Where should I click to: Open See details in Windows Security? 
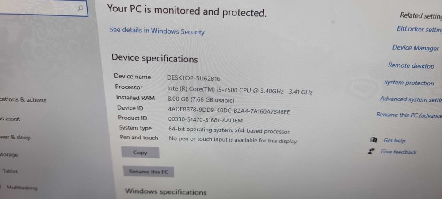tap(157, 31)
